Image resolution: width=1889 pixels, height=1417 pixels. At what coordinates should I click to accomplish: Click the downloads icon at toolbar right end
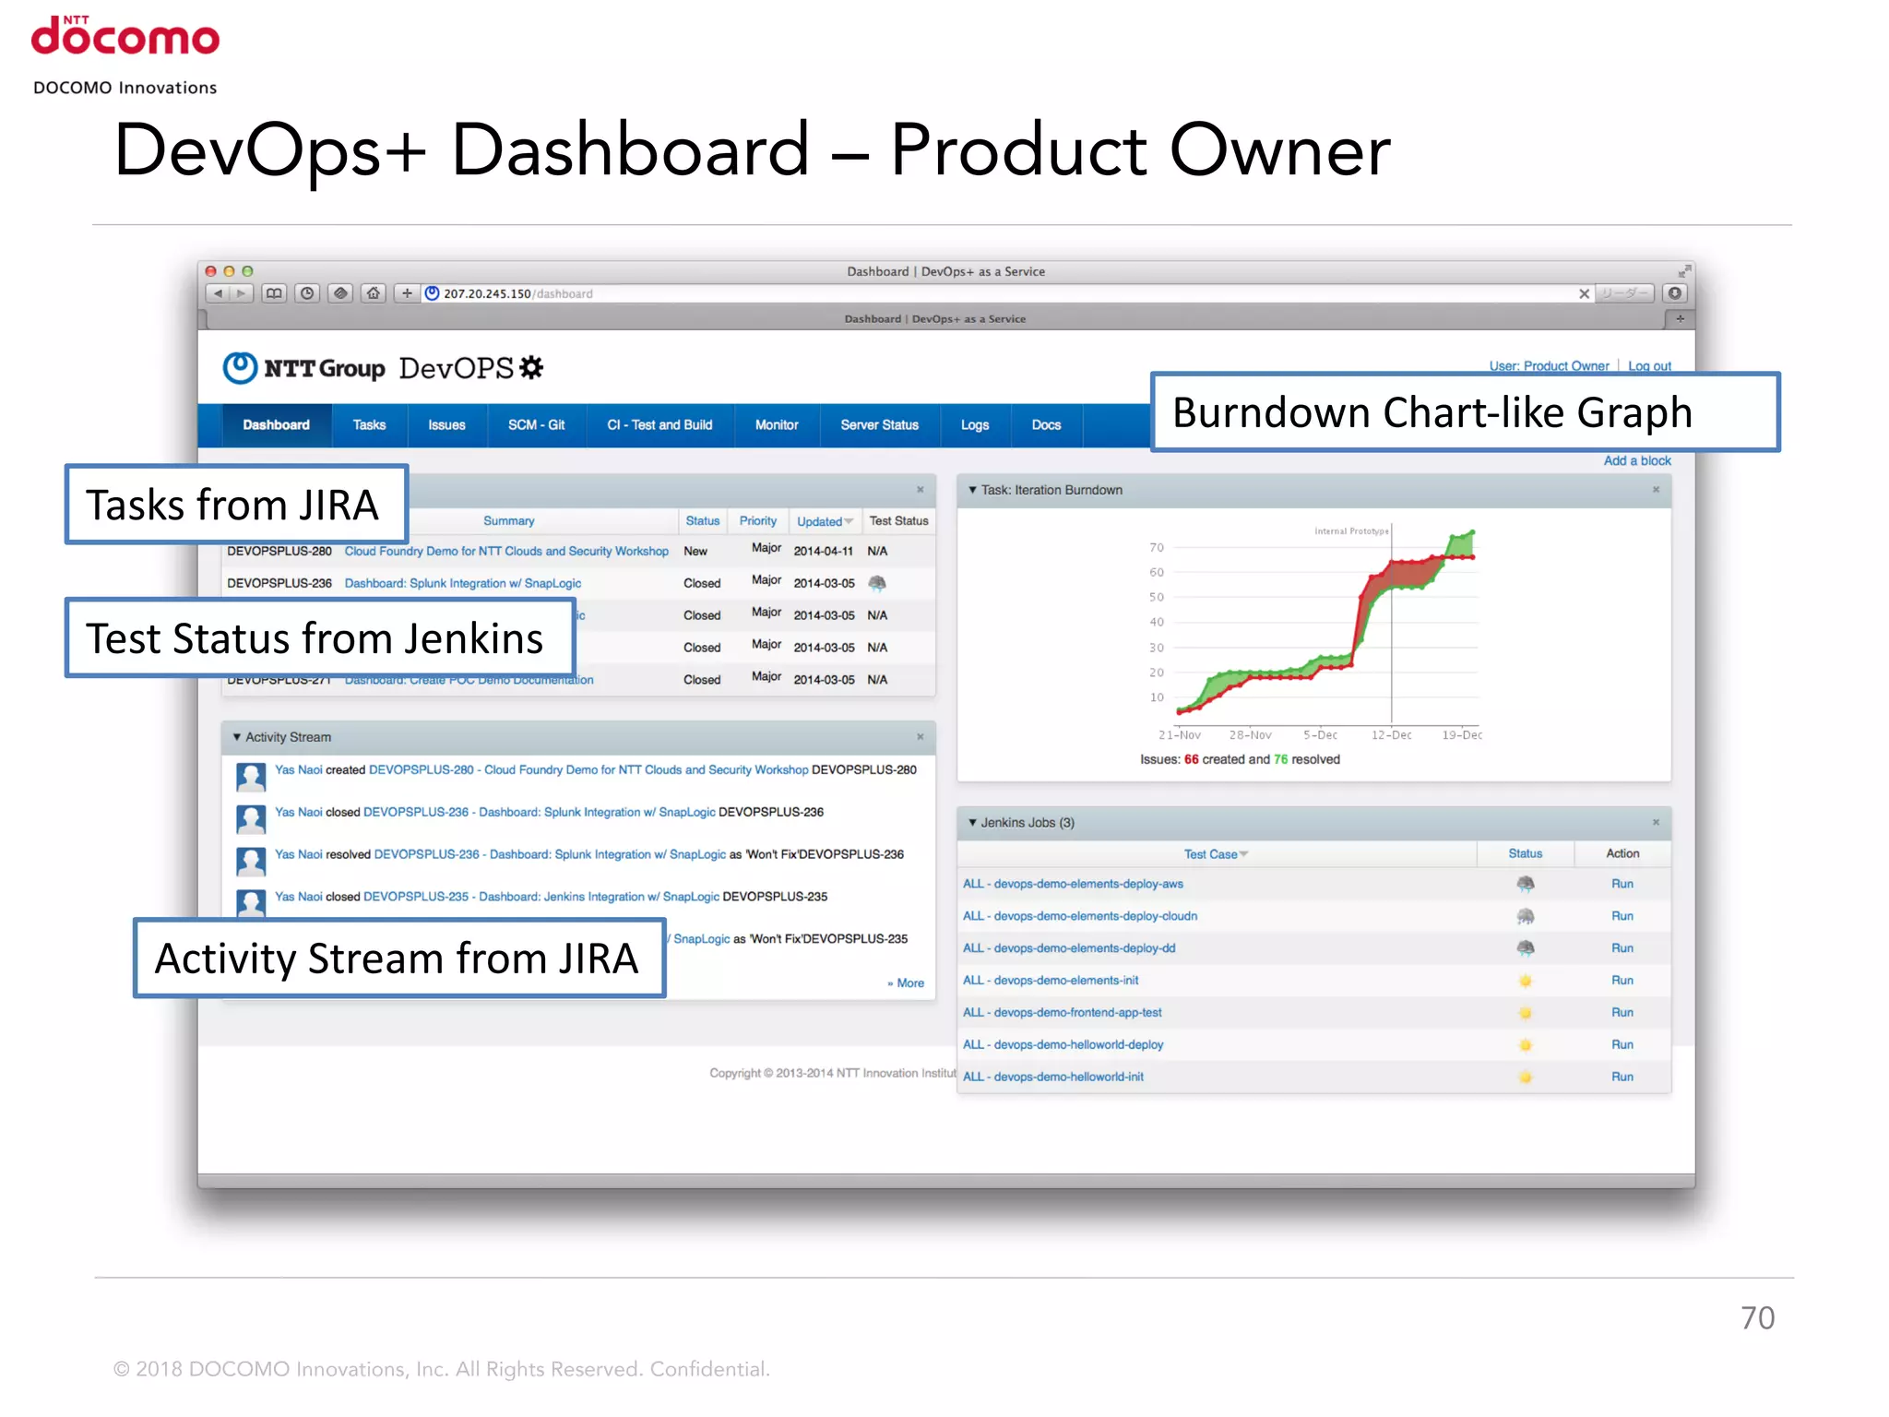pyautogui.click(x=1675, y=293)
